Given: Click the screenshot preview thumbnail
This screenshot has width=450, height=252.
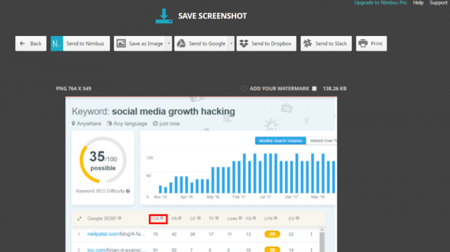Looking at the screenshot, I should coord(201,175).
